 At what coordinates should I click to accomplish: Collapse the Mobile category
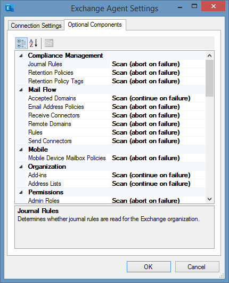click(x=21, y=150)
